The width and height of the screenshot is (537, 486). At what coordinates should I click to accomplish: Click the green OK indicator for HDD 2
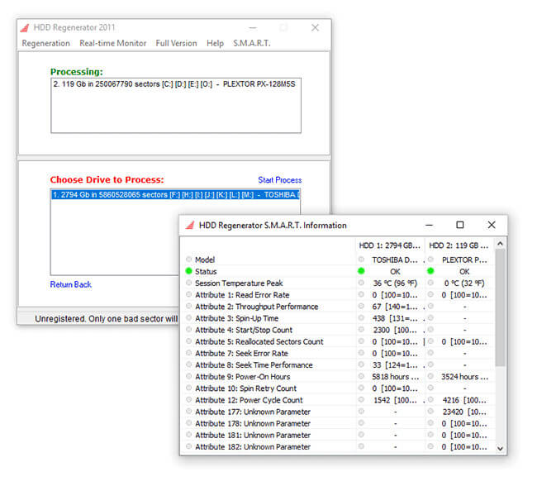coord(430,271)
